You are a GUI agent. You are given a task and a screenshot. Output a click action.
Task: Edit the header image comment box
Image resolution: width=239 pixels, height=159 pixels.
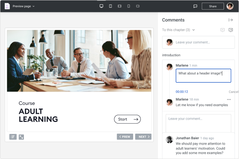click(203, 76)
